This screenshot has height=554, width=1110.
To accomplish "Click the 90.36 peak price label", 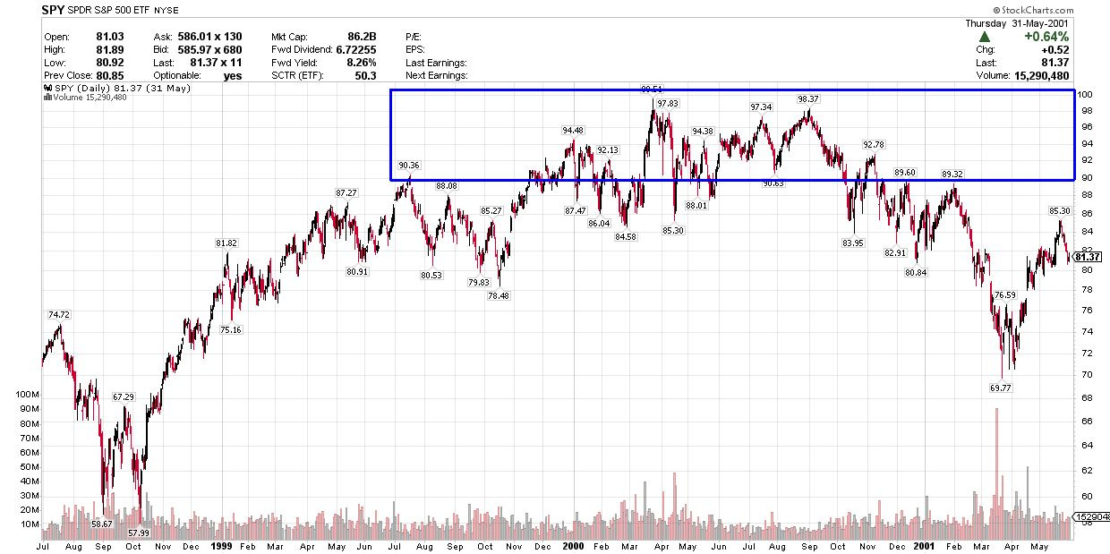I will point(408,165).
